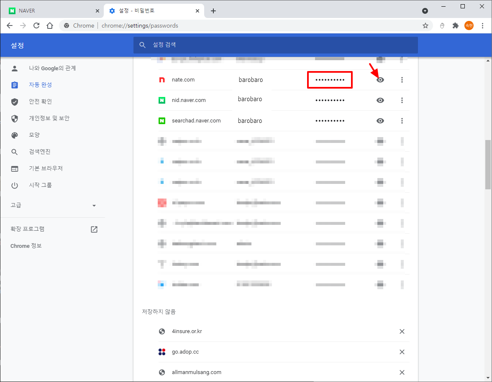Show password for nate.com entry
Viewport: 492px width, 382px height.
click(x=380, y=80)
